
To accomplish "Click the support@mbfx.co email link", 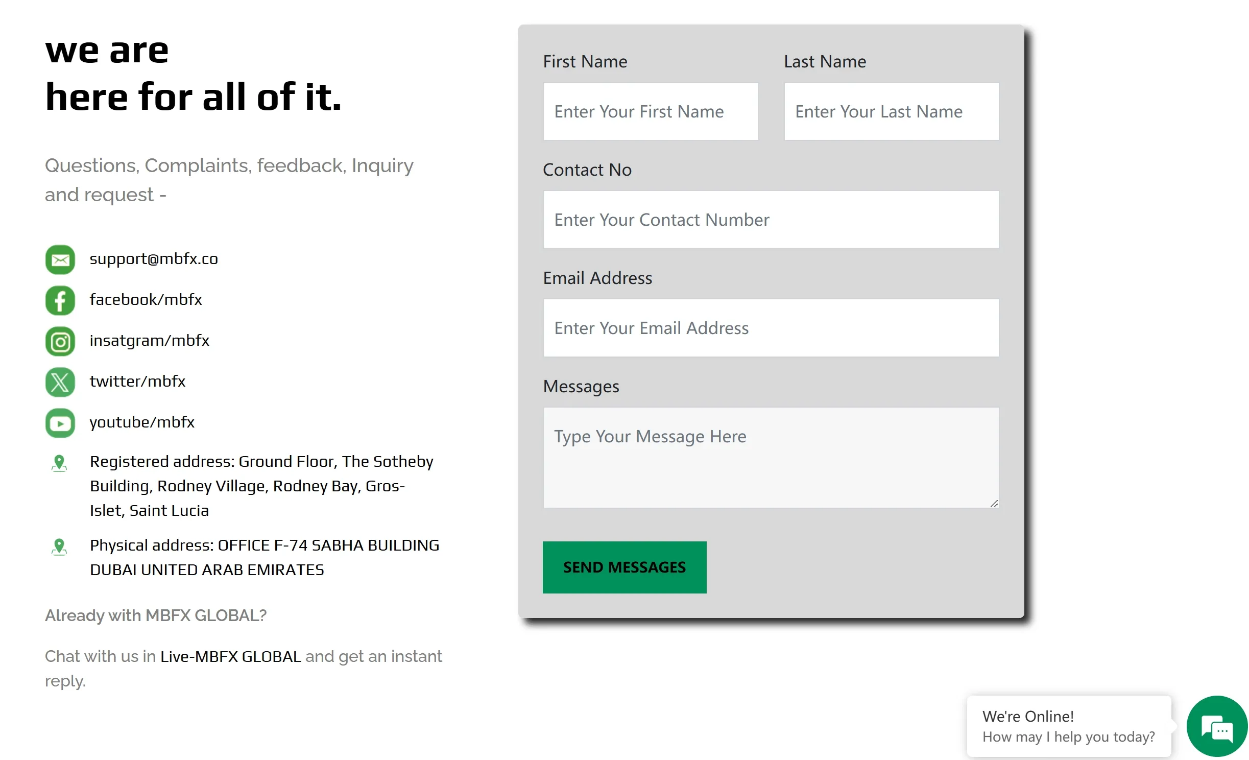I will click(154, 259).
